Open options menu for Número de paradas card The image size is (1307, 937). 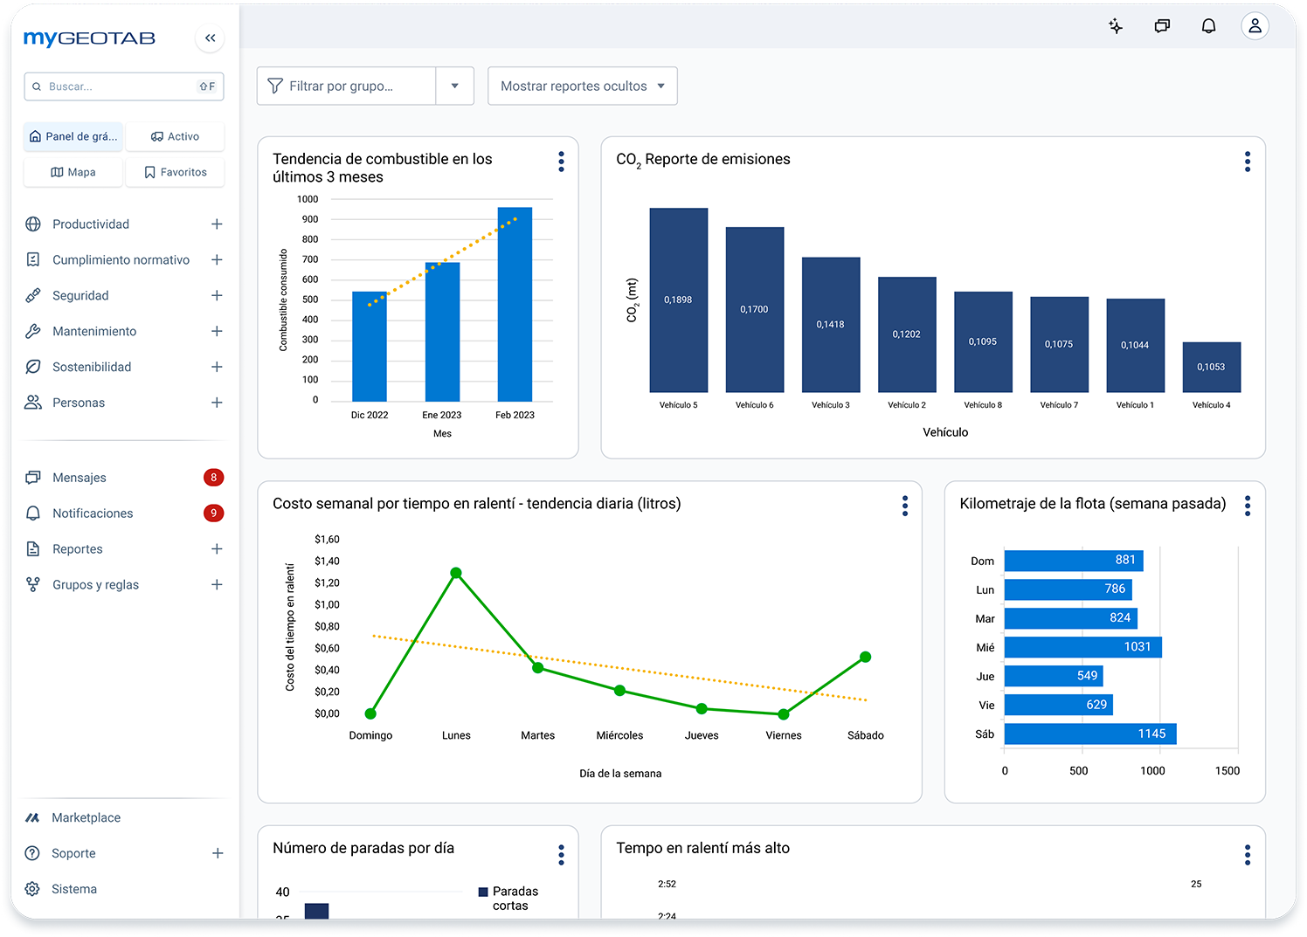561,855
